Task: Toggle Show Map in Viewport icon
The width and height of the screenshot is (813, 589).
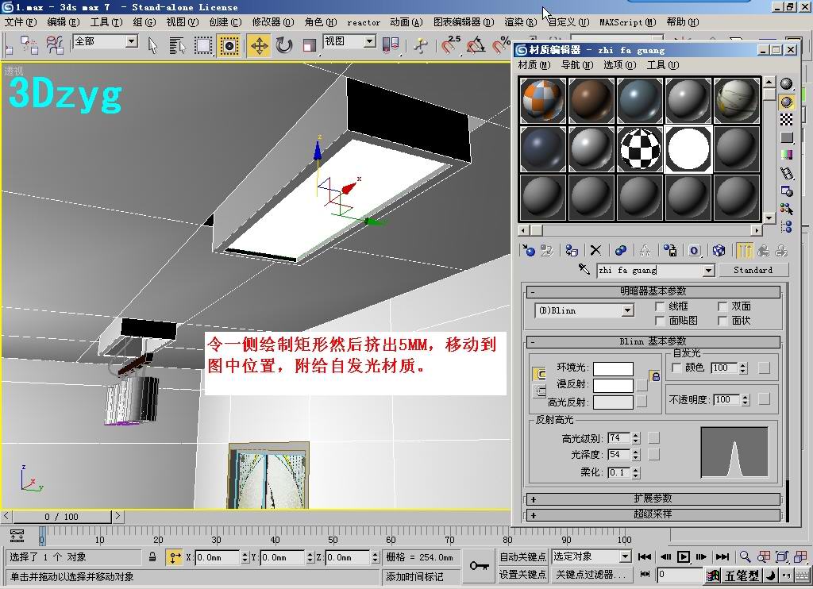Action: click(719, 250)
